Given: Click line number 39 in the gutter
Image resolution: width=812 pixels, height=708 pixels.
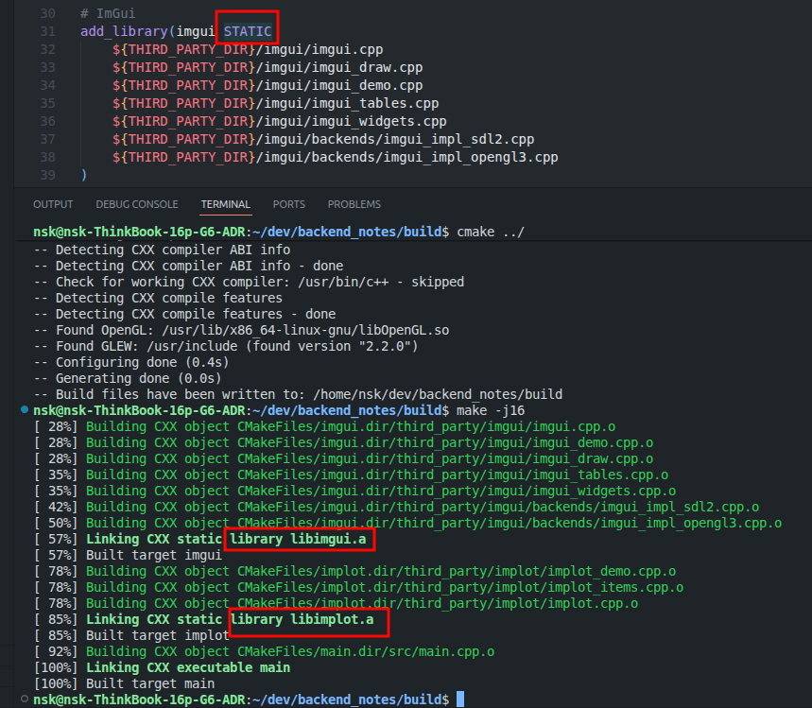Looking at the screenshot, I should coord(48,175).
